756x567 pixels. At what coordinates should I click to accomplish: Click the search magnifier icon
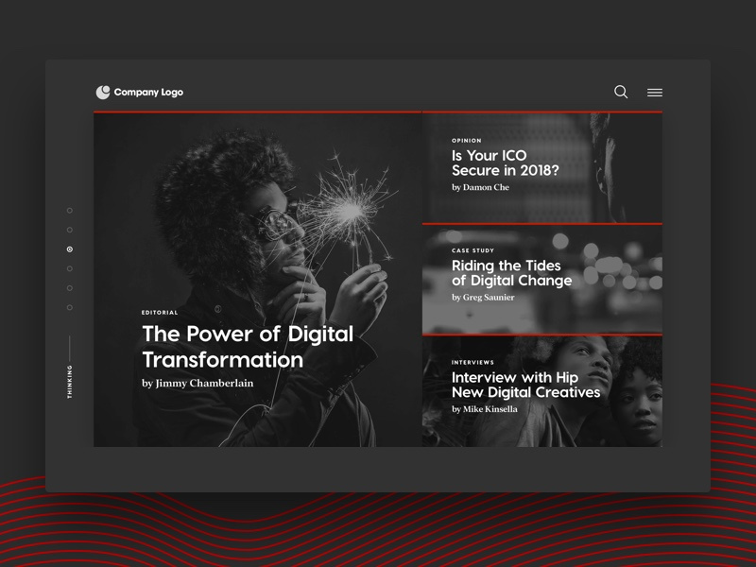[x=621, y=92]
